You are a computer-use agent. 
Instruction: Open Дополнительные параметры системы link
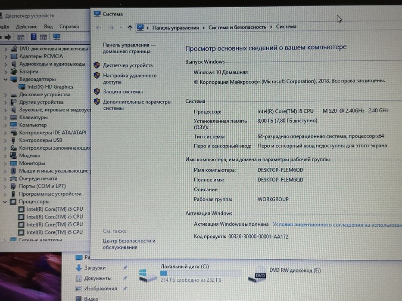(x=137, y=105)
